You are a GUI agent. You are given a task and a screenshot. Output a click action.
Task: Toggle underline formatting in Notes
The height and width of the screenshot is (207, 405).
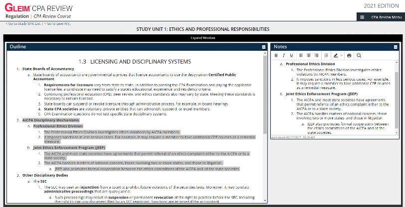pos(291,55)
